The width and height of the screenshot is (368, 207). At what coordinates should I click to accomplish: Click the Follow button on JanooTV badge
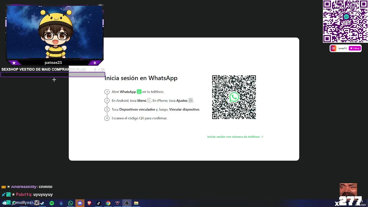(x=355, y=48)
